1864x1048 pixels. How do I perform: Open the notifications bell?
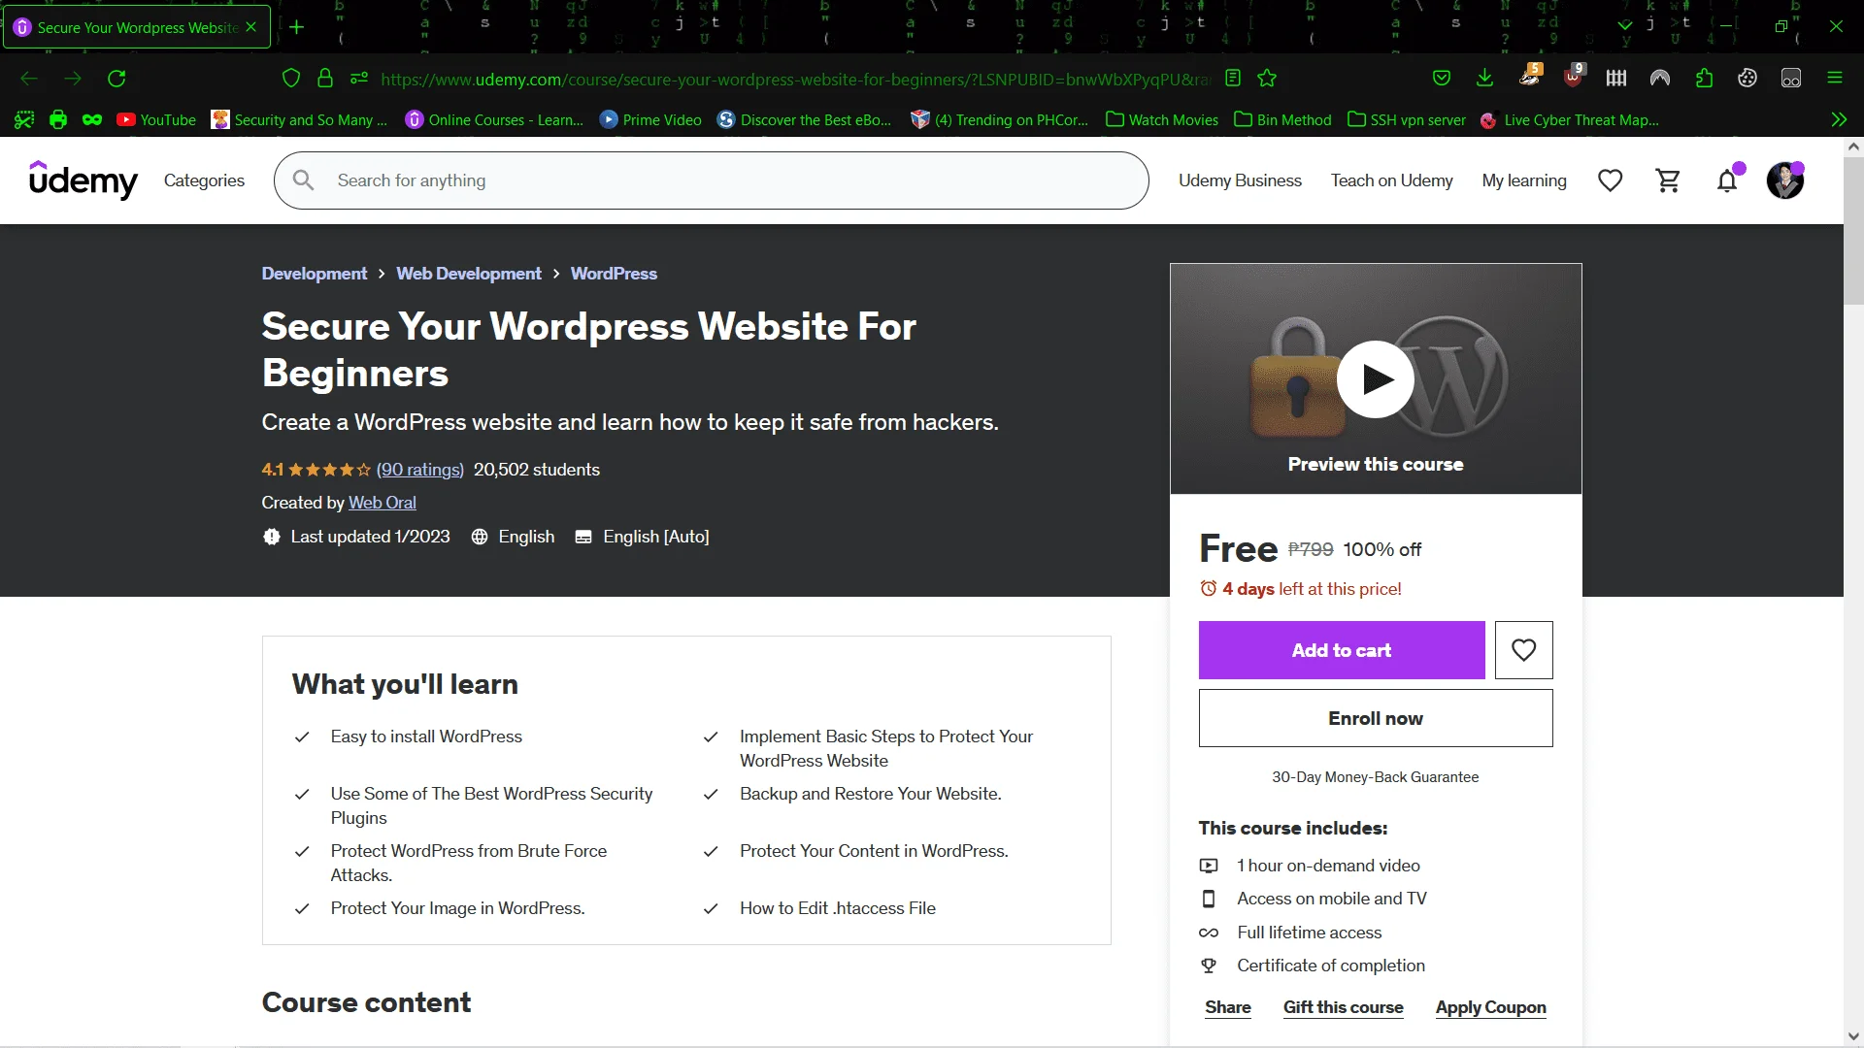(1727, 180)
